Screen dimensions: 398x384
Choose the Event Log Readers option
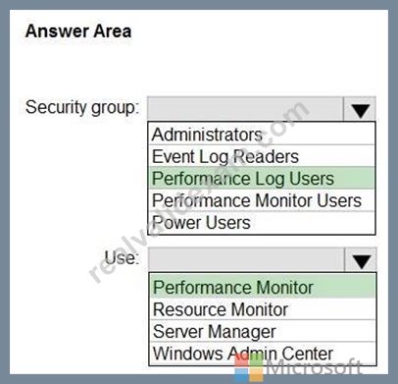pyautogui.click(x=262, y=156)
